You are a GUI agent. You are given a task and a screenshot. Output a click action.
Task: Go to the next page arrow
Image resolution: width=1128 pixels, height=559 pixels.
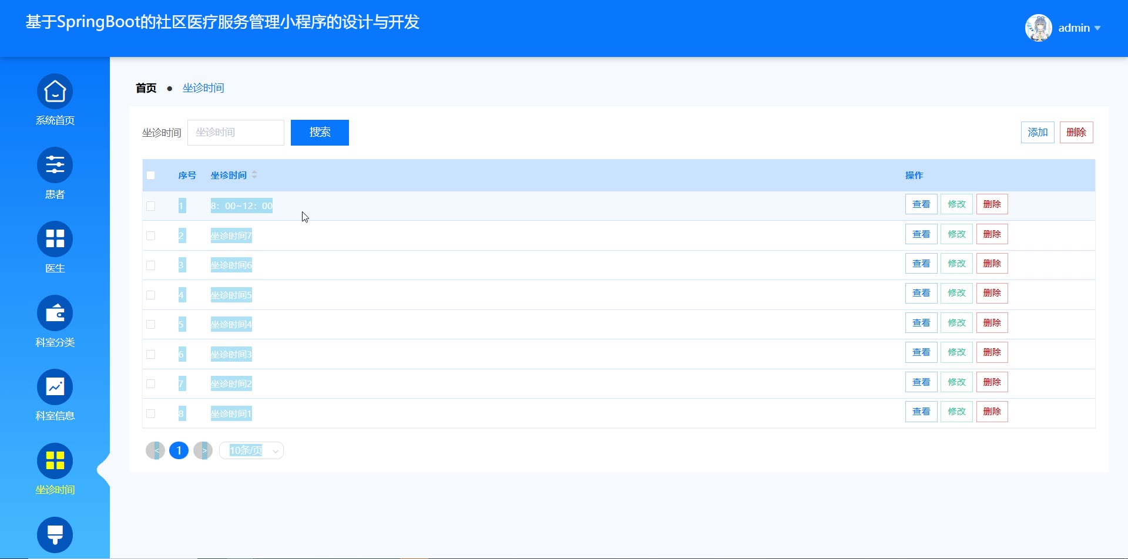[203, 450]
